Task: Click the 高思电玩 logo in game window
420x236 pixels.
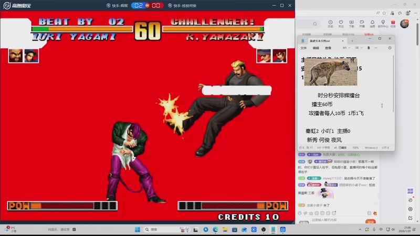Action: [17, 5]
